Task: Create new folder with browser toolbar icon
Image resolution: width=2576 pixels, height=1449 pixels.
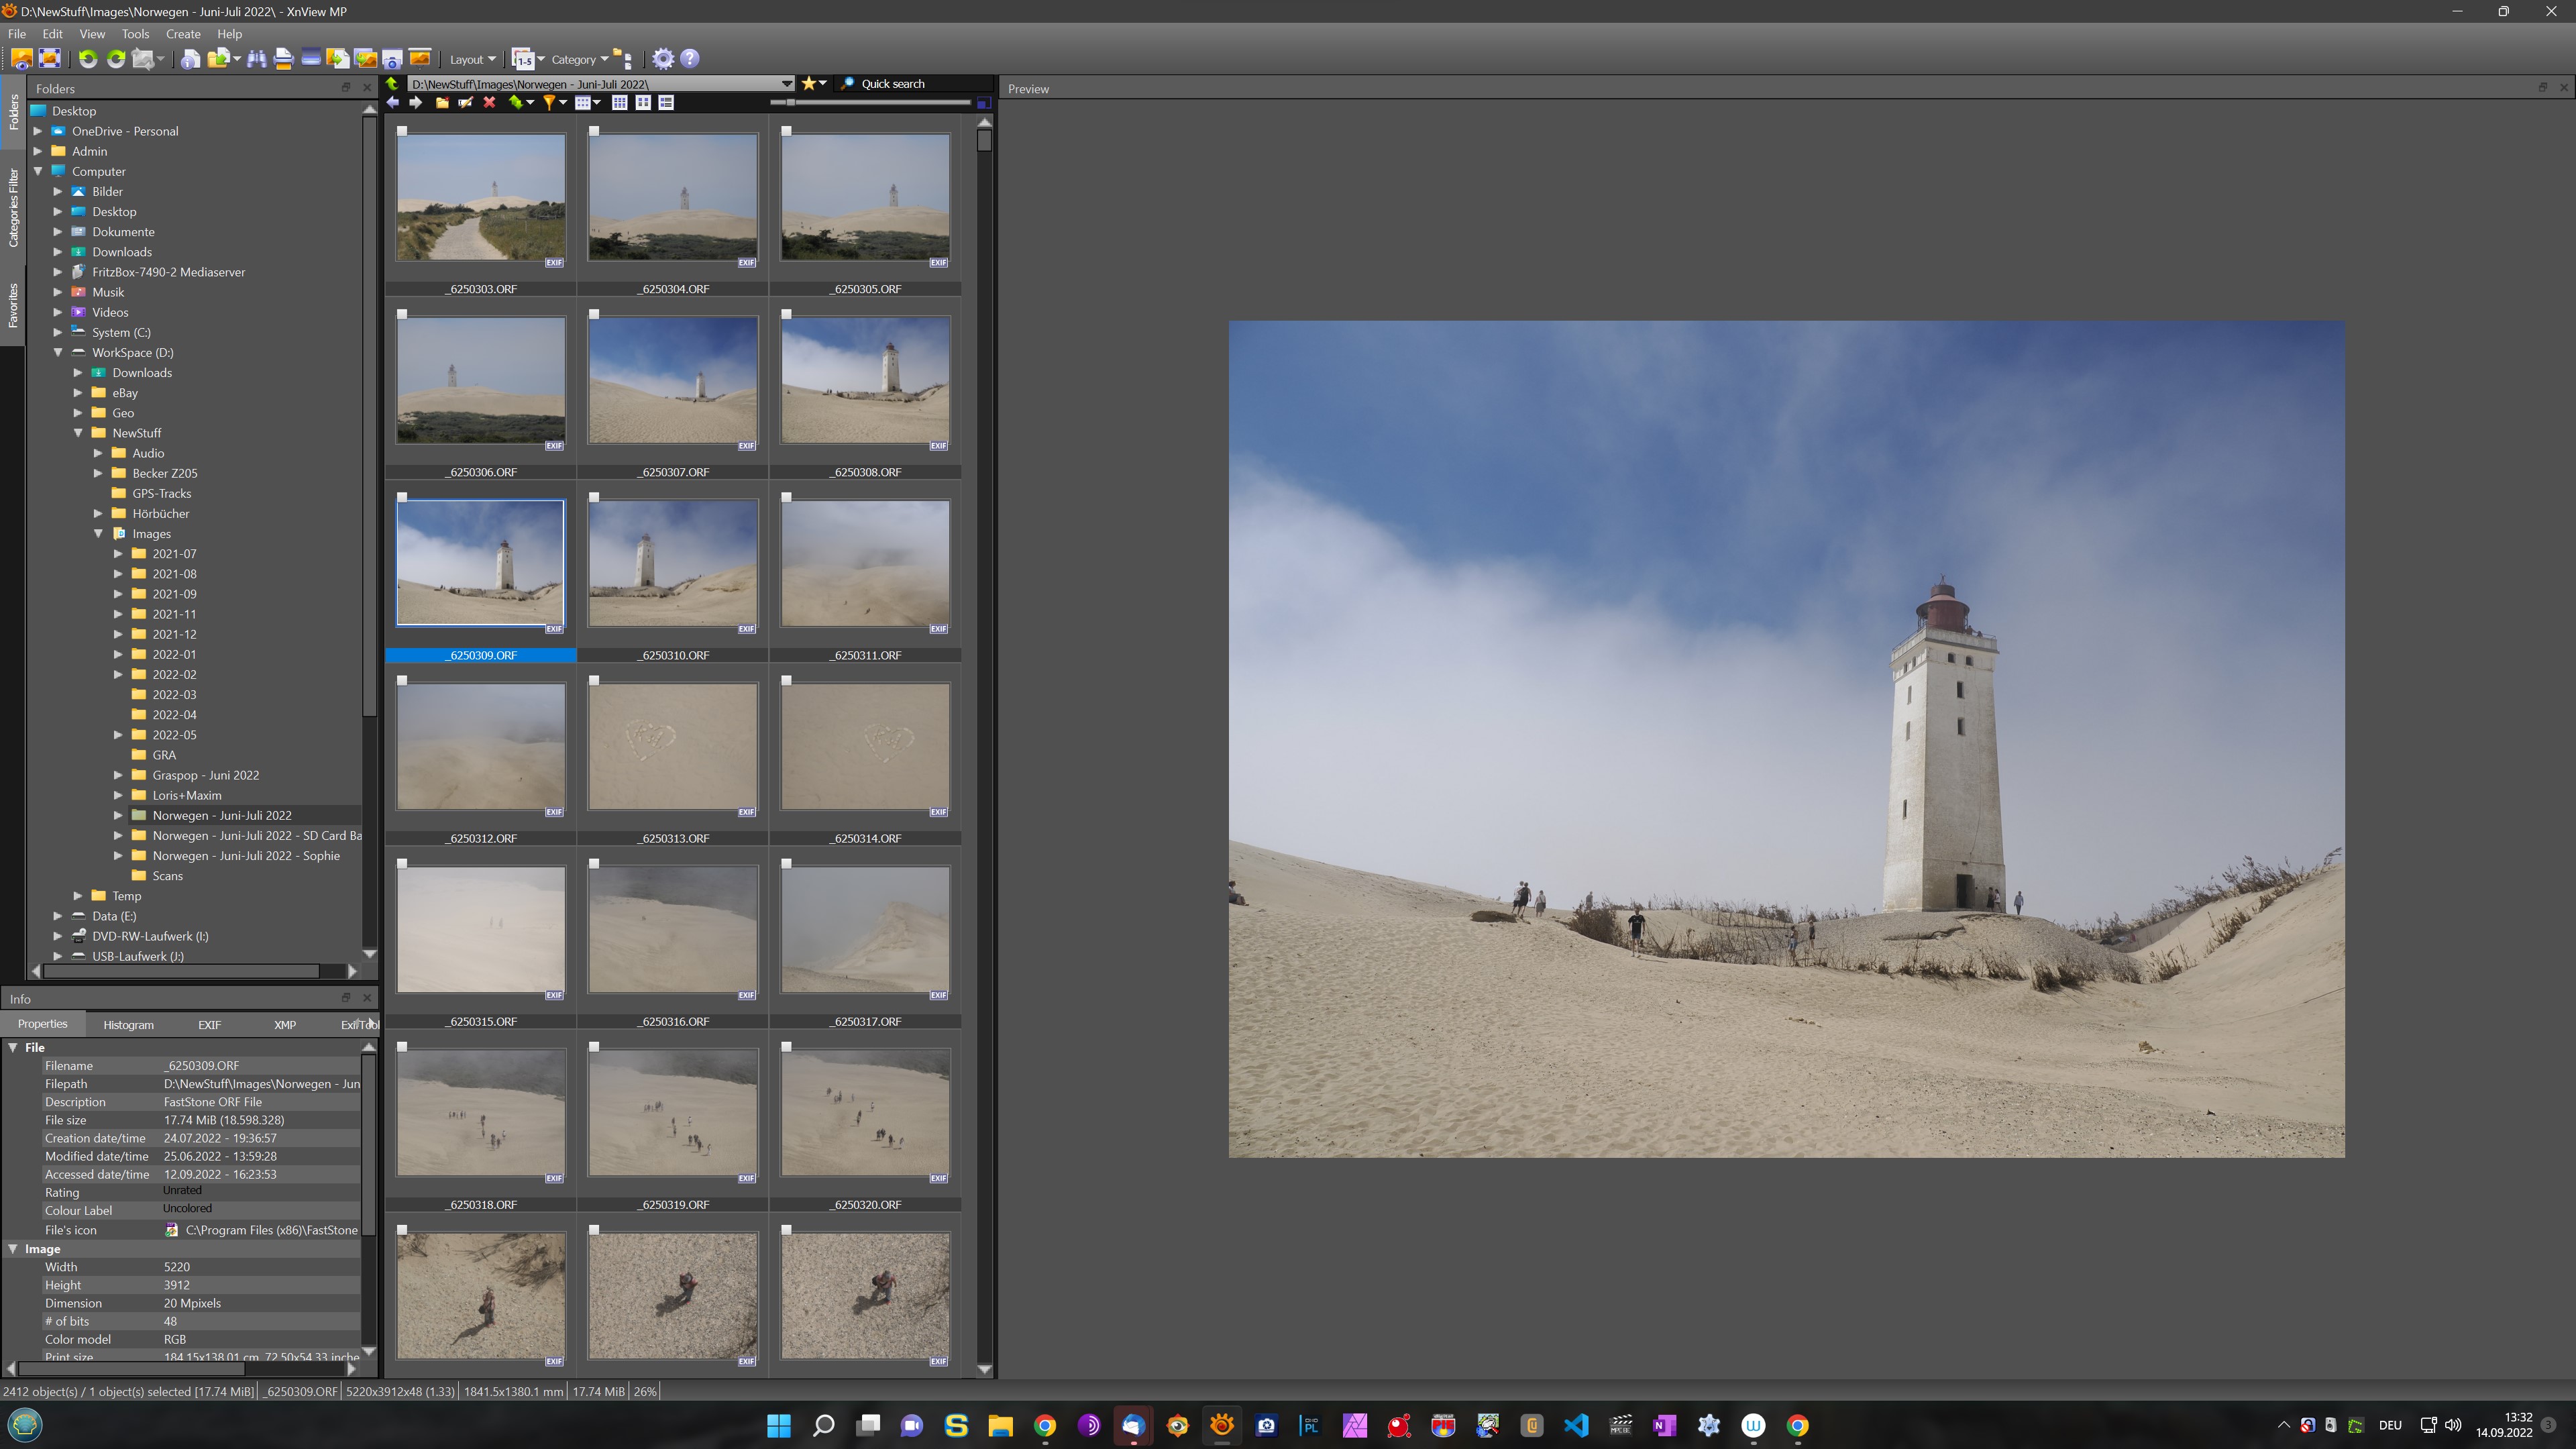Action: tap(441, 102)
